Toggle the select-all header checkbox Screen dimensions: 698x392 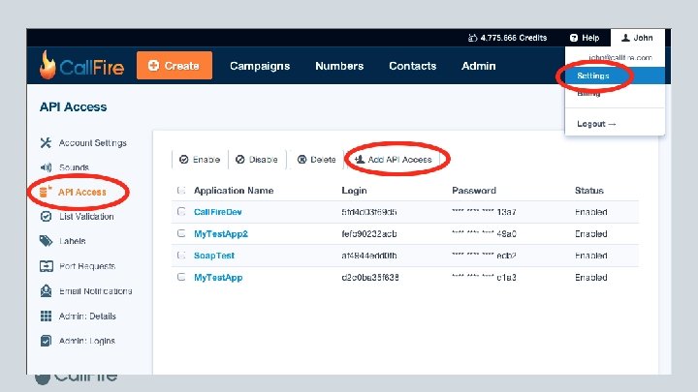coord(180,191)
